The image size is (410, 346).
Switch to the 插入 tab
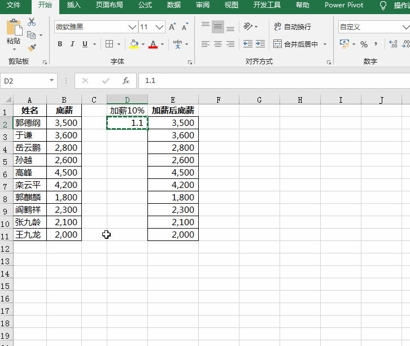[74, 5]
